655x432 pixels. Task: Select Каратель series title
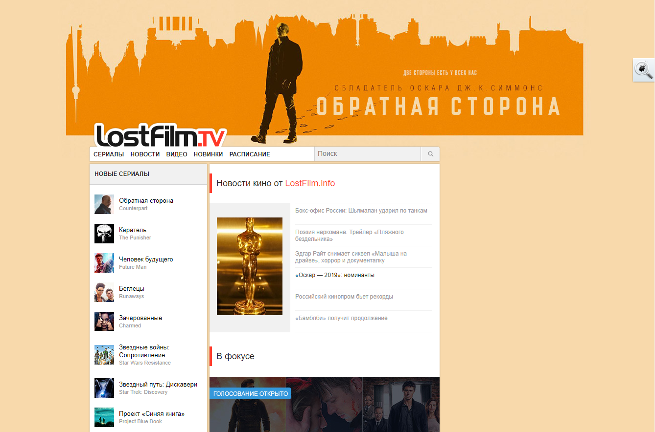pos(133,230)
